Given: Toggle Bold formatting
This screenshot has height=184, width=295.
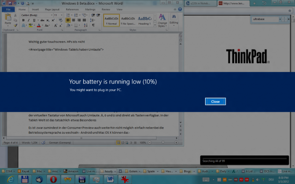Looking at the screenshot, I should click(23, 20).
